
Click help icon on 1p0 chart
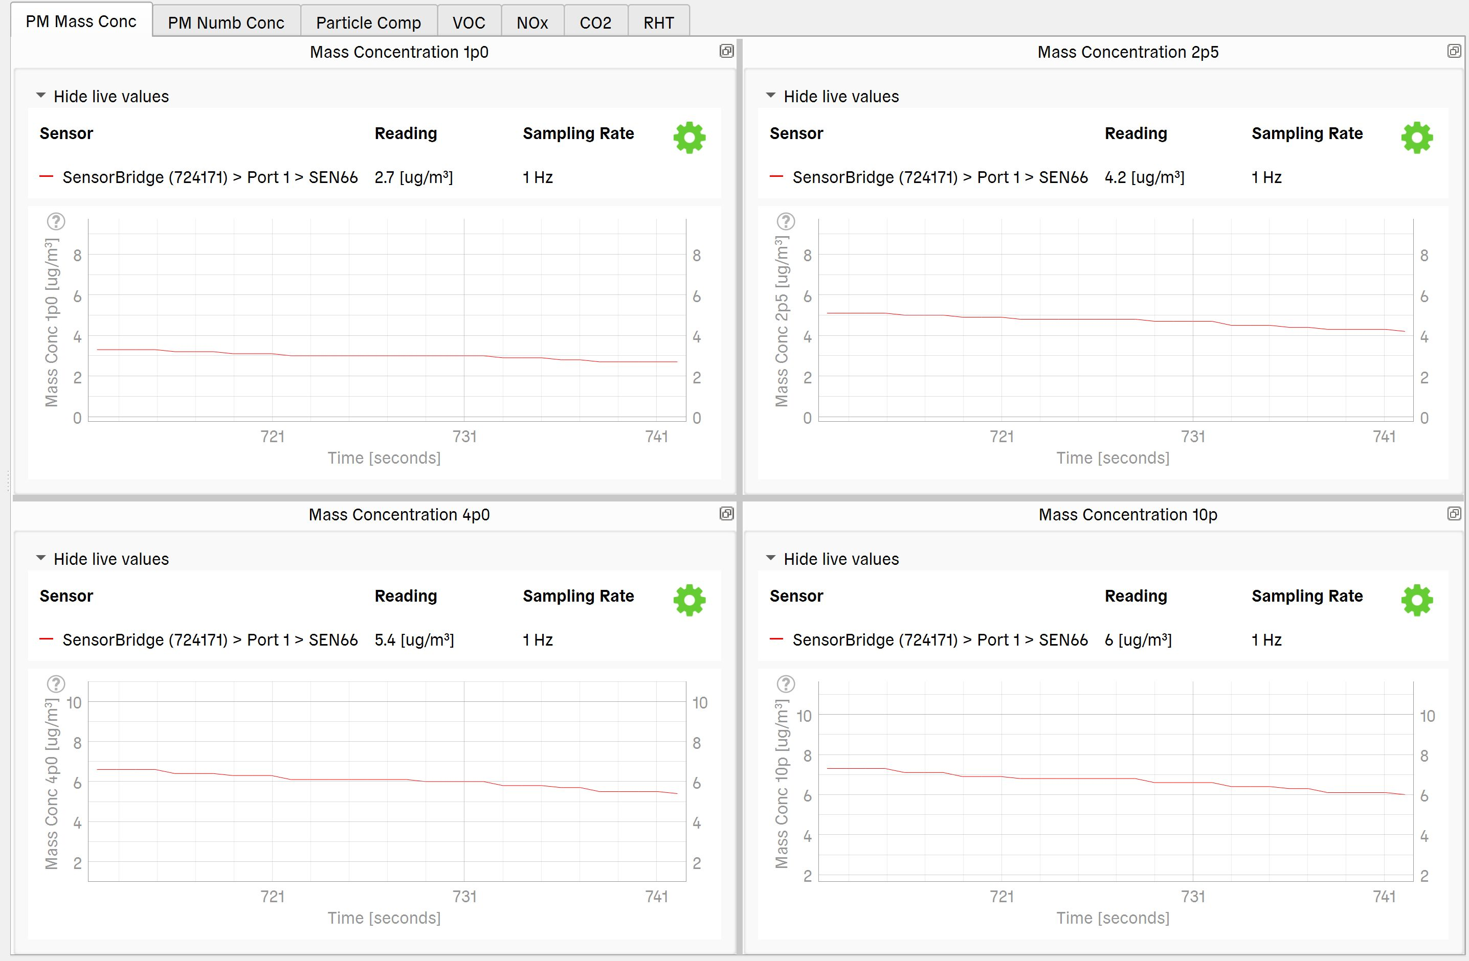pyautogui.click(x=56, y=221)
